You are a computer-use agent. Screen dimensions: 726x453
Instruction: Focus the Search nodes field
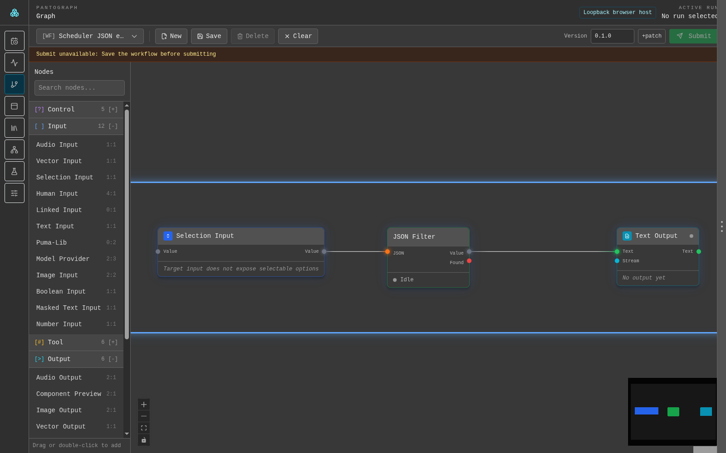79,88
